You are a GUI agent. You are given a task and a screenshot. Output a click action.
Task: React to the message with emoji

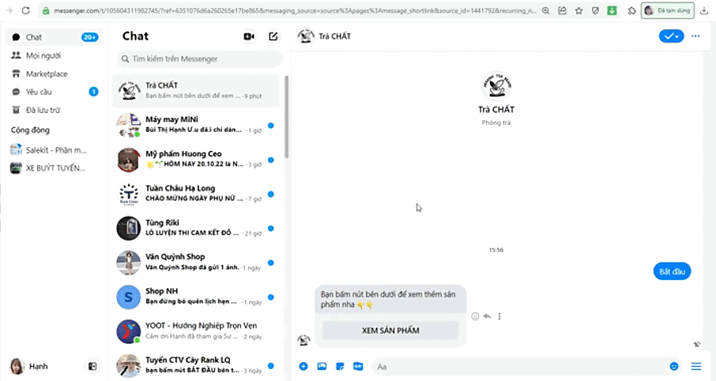(x=475, y=317)
